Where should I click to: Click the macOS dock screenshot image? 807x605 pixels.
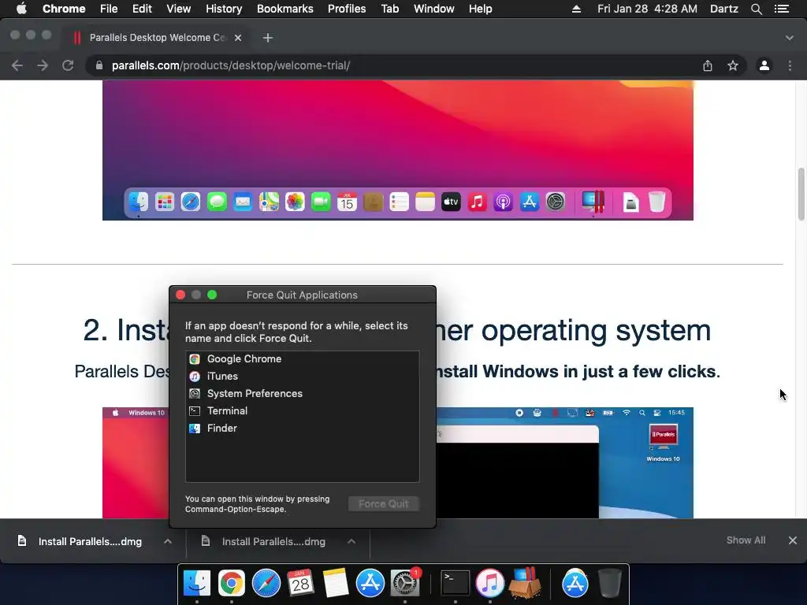point(398,150)
